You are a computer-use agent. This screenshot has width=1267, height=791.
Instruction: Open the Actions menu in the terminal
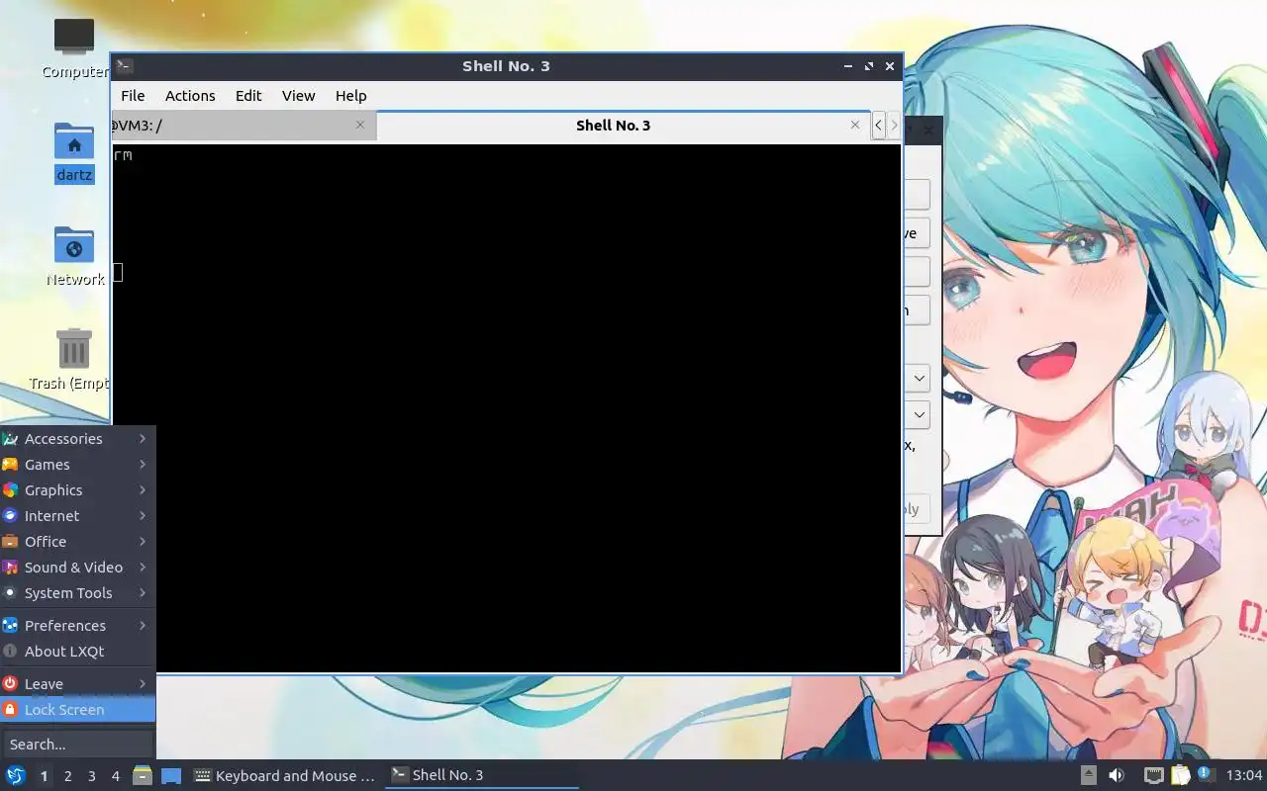(190, 96)
